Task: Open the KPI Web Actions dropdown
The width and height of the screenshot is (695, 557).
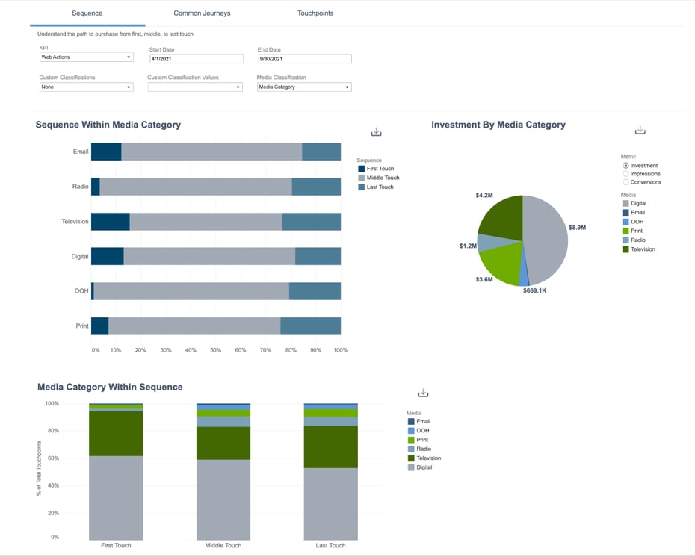Action: pyautogui.click(x=86, y=57)
